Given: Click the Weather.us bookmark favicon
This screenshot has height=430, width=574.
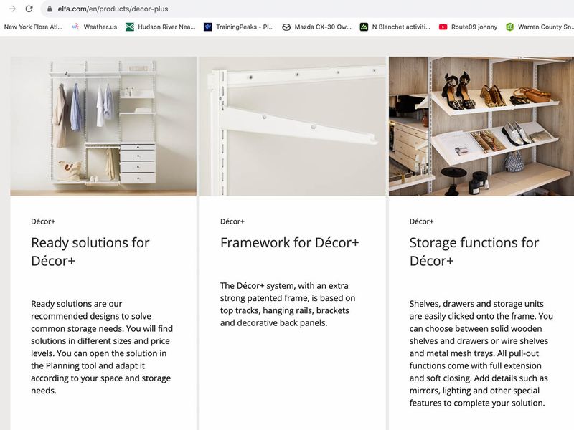Looking at the screenshot, I should [75, 27].
